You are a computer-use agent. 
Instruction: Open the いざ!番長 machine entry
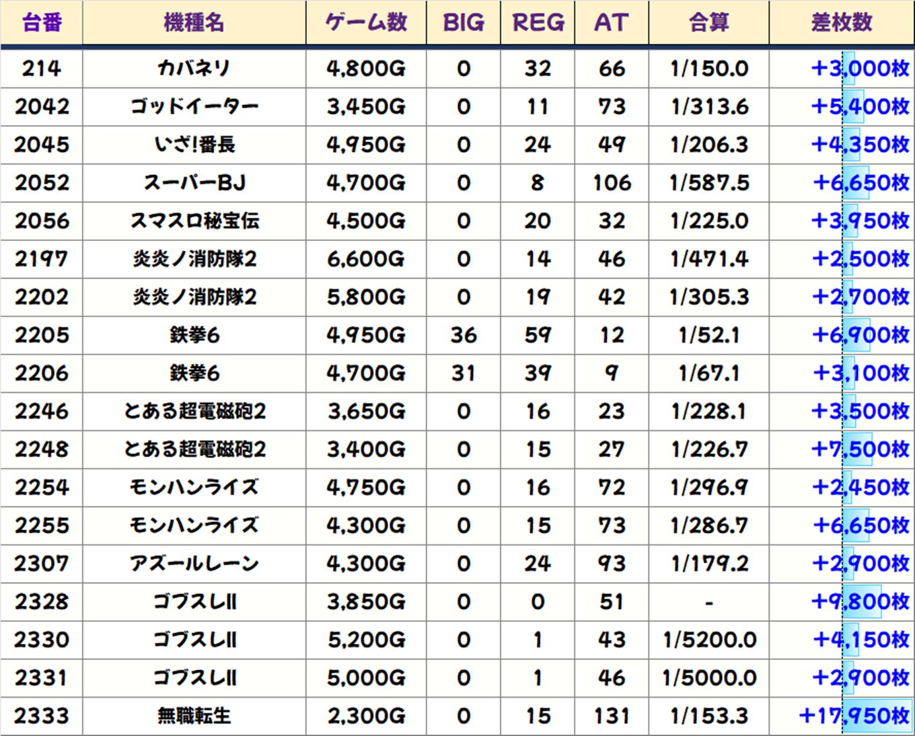tap(194, 145)
